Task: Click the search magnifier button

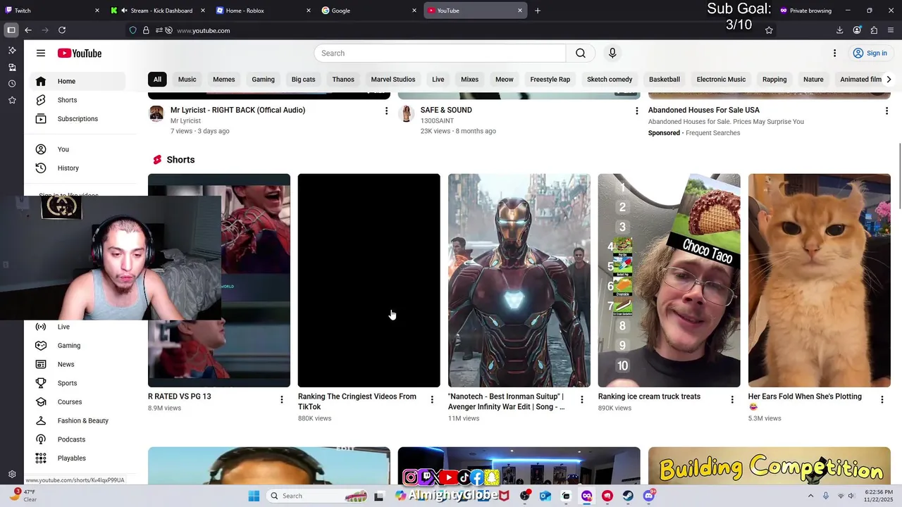Action: pos(581,53)
